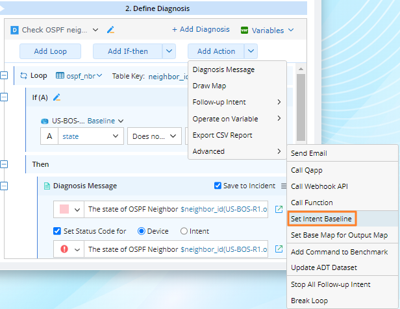Collapse the Loop row minus box
The height and width of the screenshot is (309, 400).
(4, 75)
